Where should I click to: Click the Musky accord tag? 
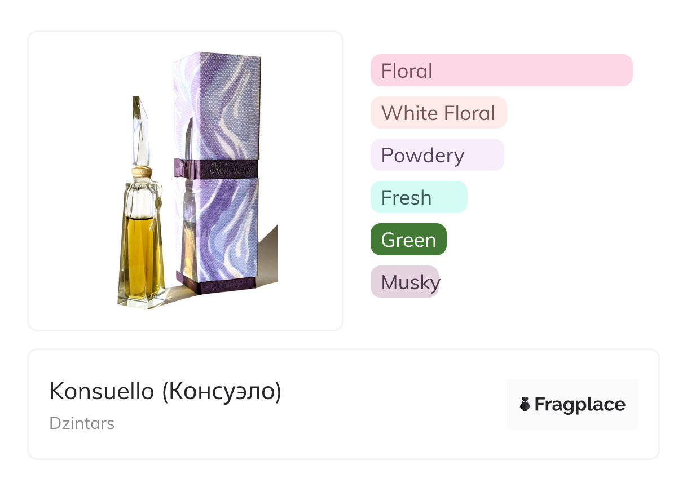[x=404, y=282]
